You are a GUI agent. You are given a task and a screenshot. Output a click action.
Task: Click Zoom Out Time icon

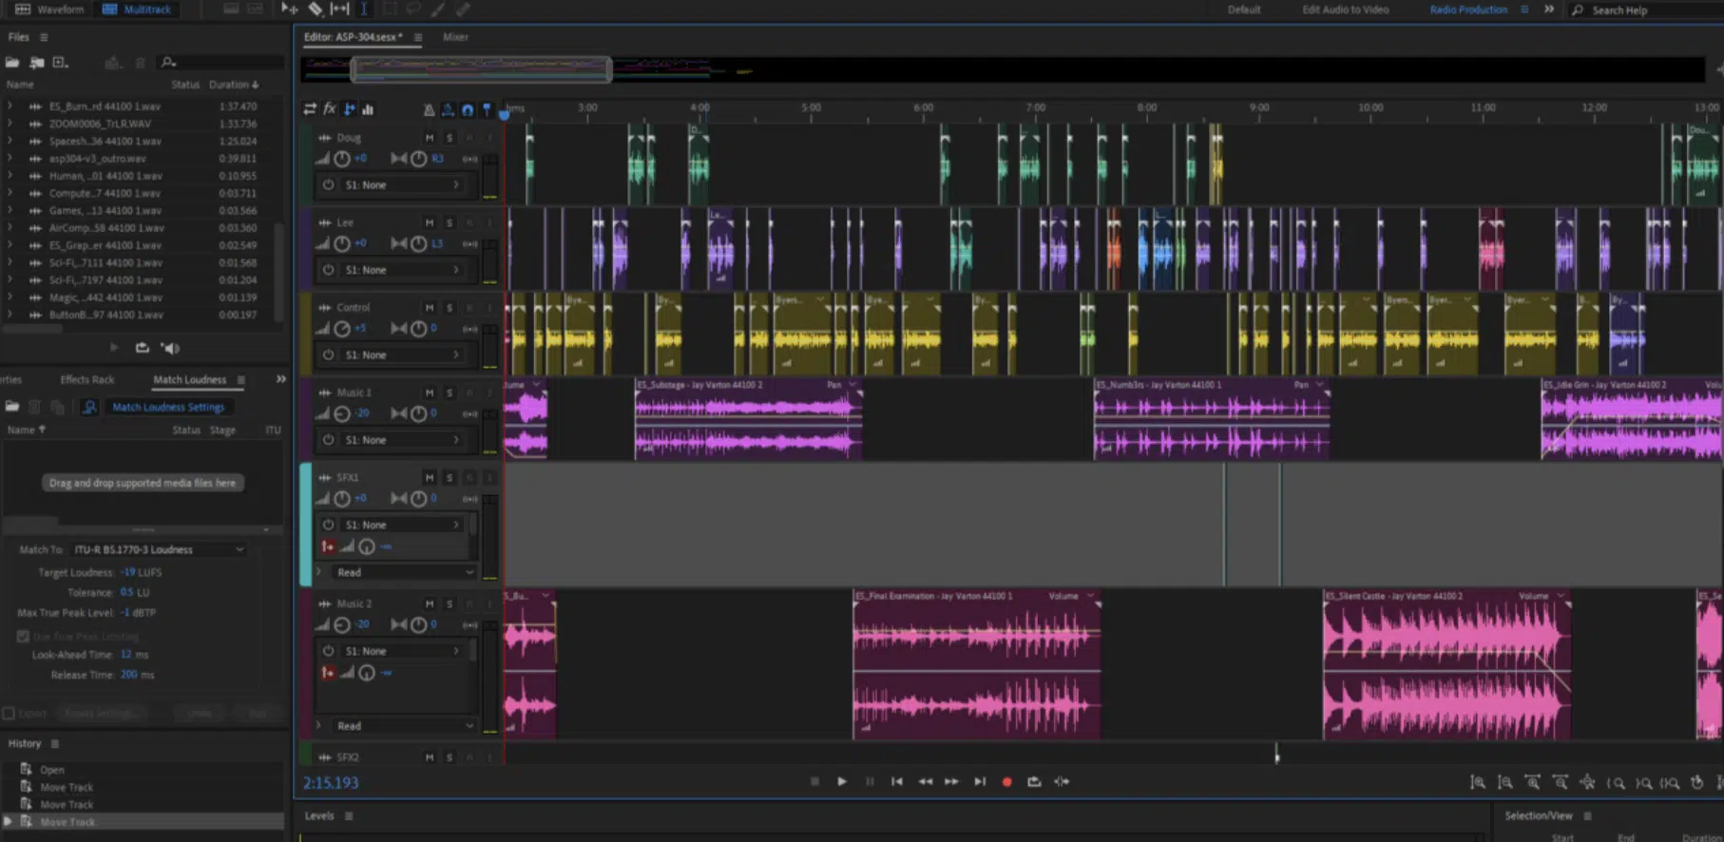click(x=1561, y=782)
